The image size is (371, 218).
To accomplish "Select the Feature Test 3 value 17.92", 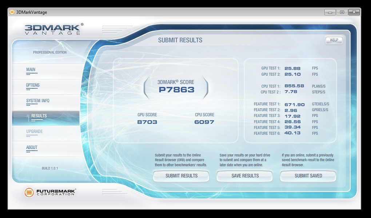I will 292,116.
